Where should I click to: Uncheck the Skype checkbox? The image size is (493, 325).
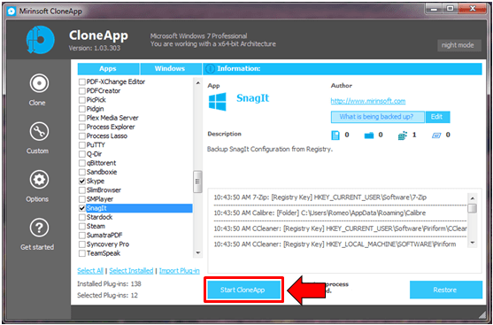click(81, 182)
